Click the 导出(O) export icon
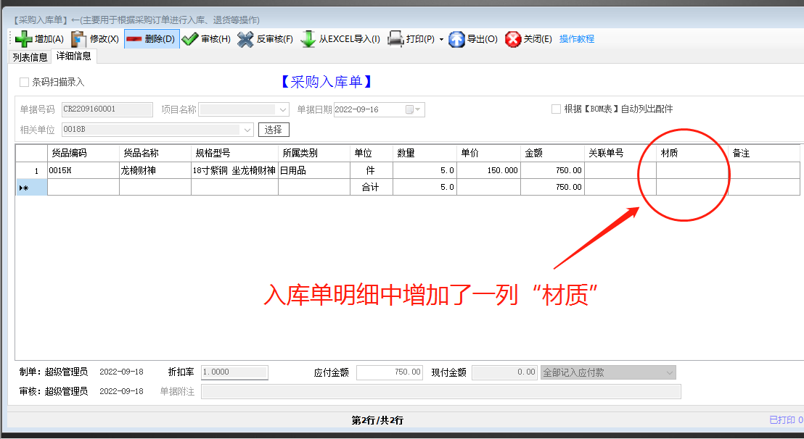Viewport: 804px width, 439px height. [457, 38]
